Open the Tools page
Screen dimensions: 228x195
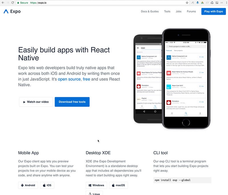[x=167, y=11]
